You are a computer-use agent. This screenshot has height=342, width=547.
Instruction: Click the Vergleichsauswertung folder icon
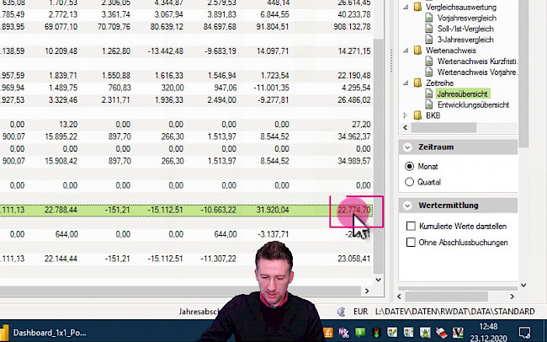pos(417,8)
